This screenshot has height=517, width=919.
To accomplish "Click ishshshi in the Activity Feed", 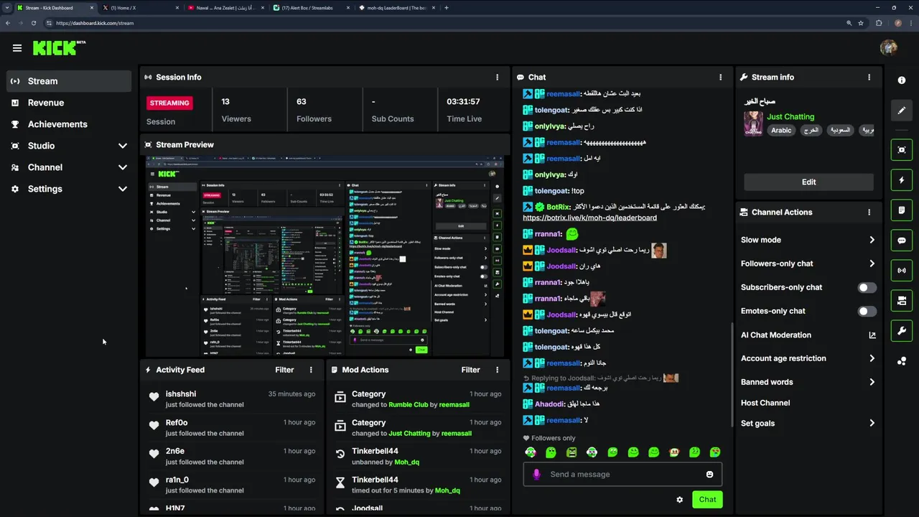I will tap(181, 394).
